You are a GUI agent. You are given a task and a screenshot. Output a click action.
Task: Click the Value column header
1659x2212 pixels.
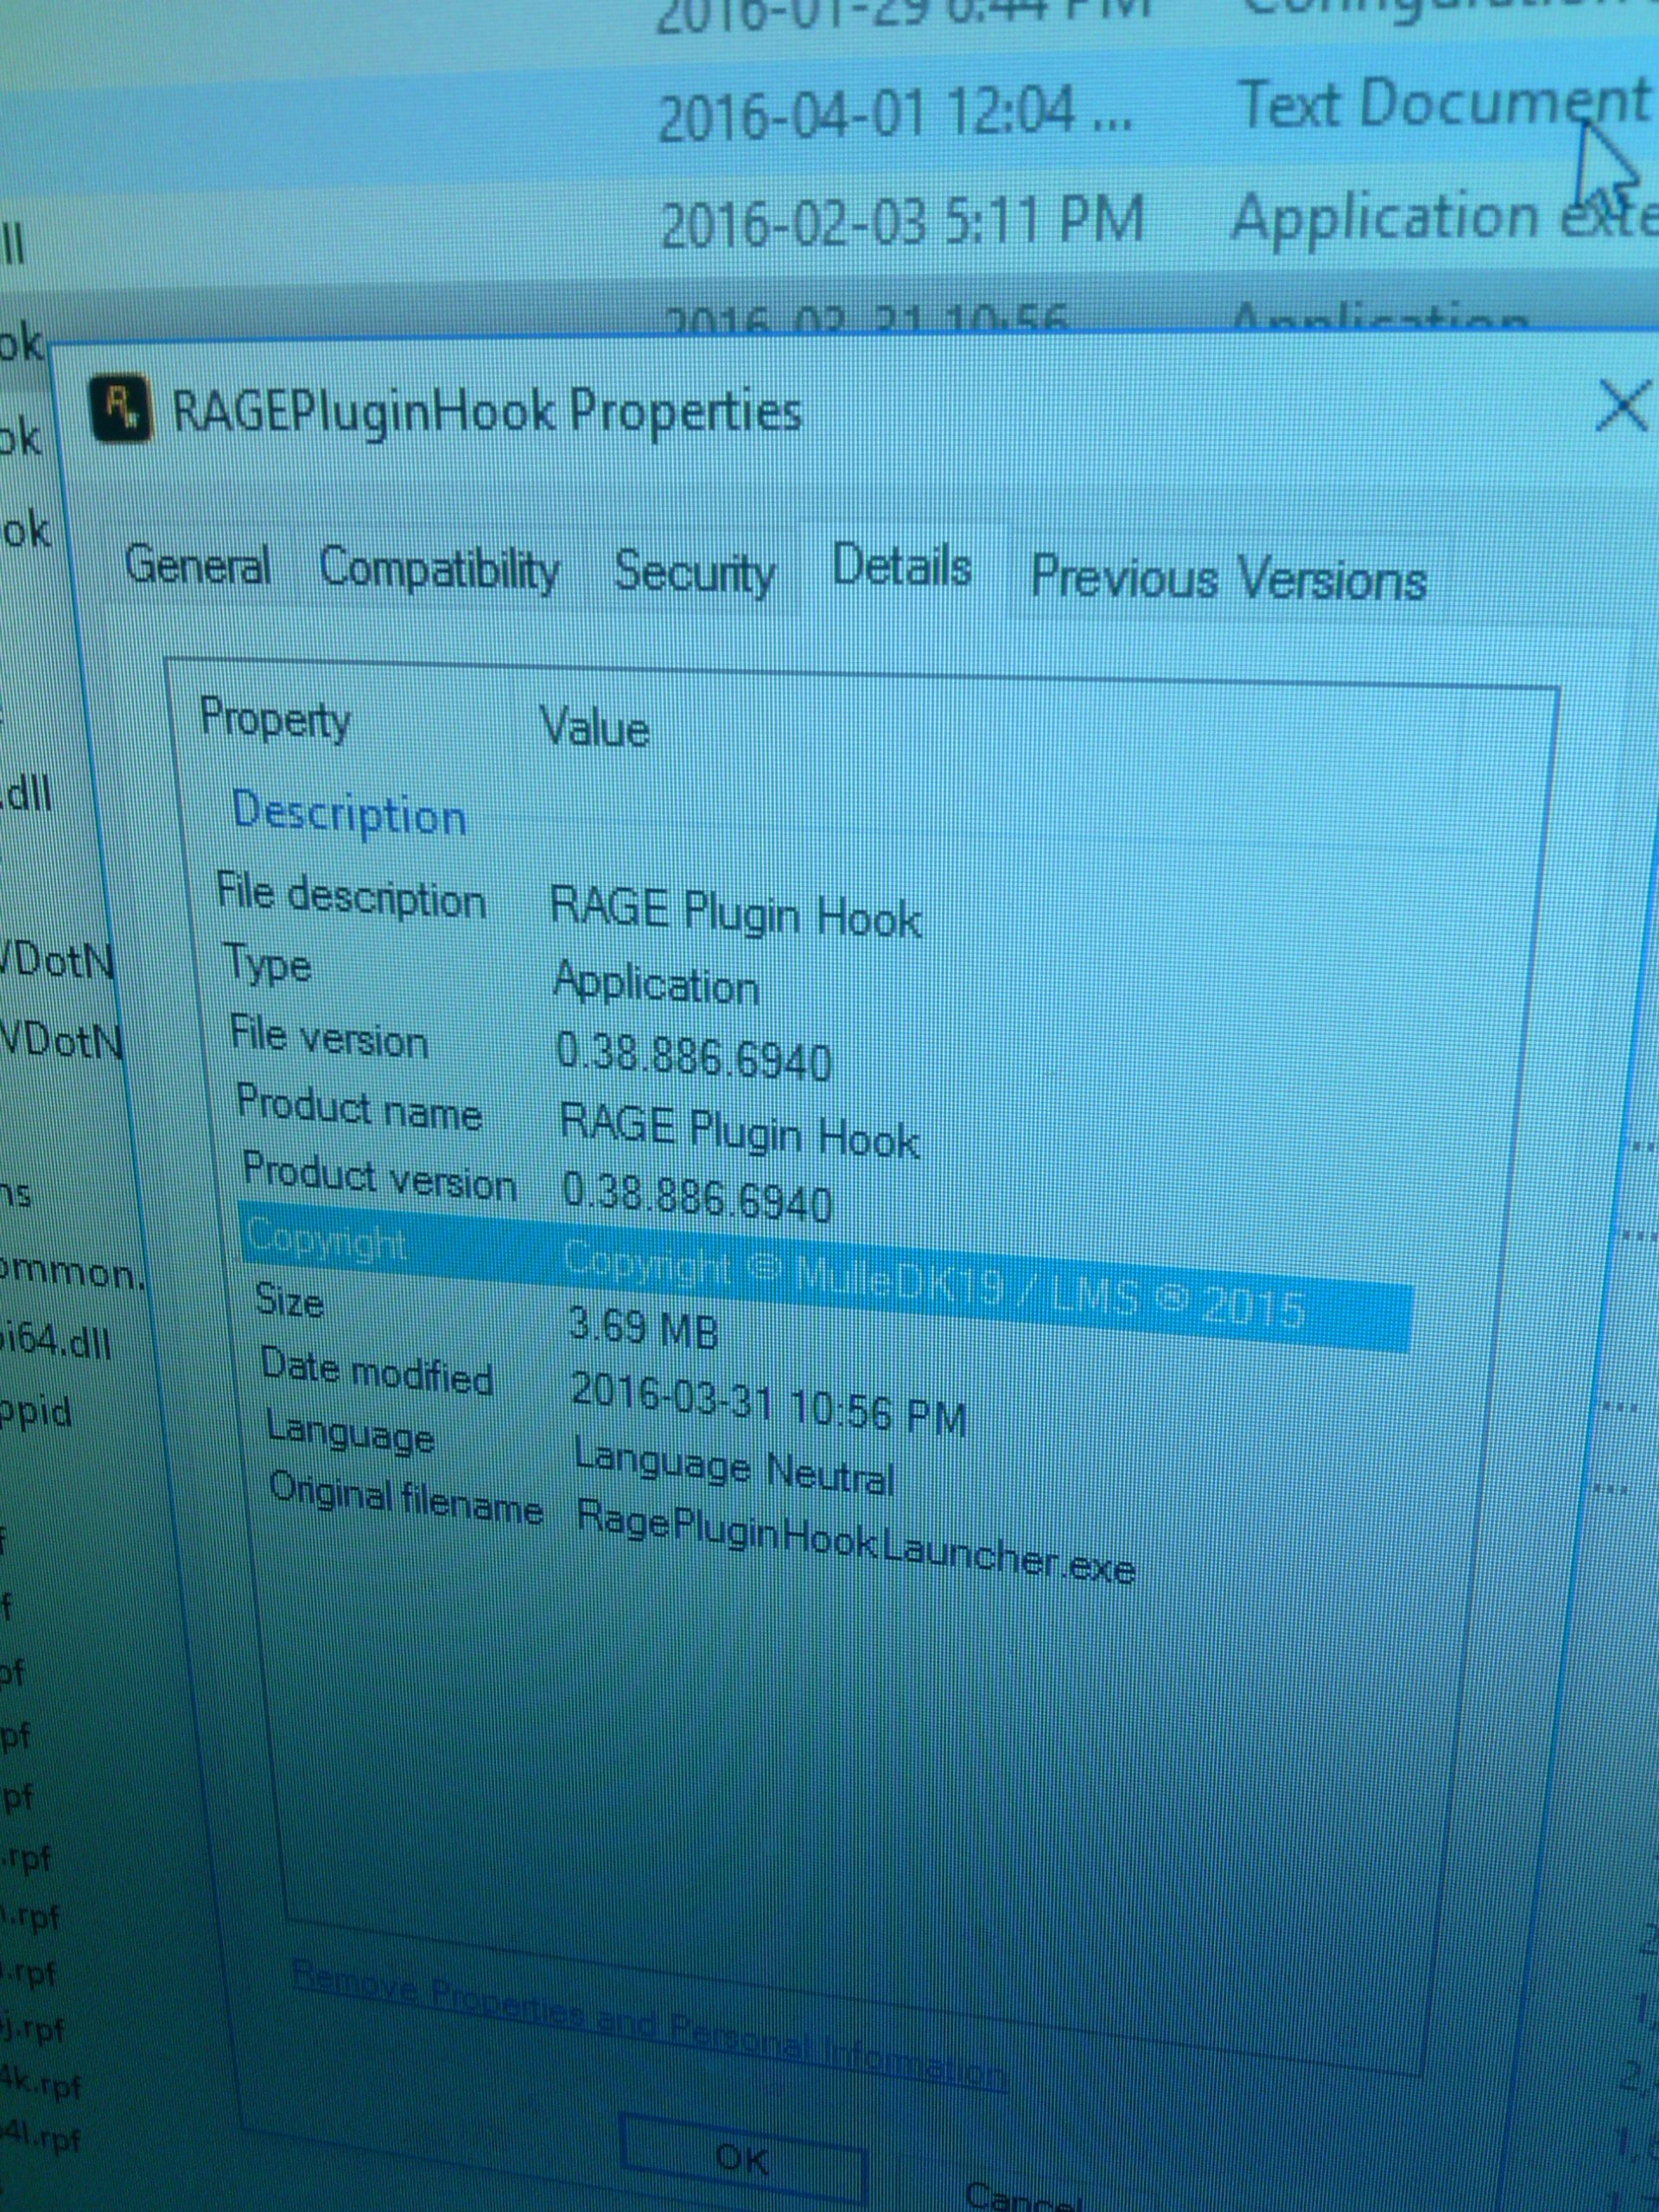click(594, 727)
